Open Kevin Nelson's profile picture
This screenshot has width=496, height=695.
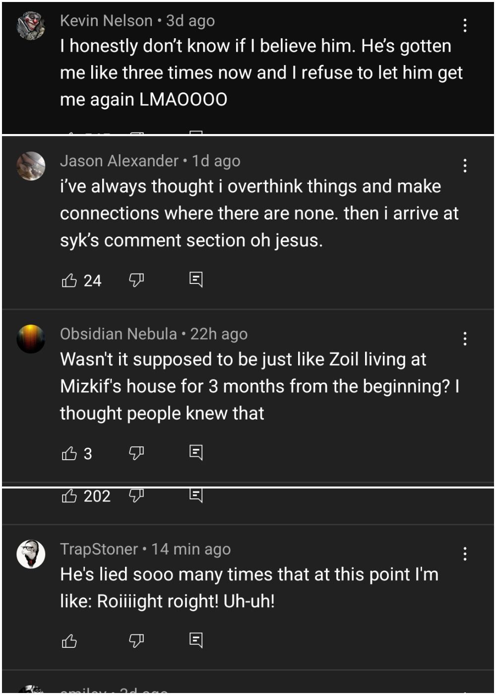pos(31,26)
